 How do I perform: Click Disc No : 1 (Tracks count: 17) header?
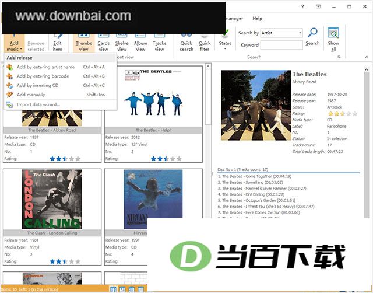(x=242, y=170)
